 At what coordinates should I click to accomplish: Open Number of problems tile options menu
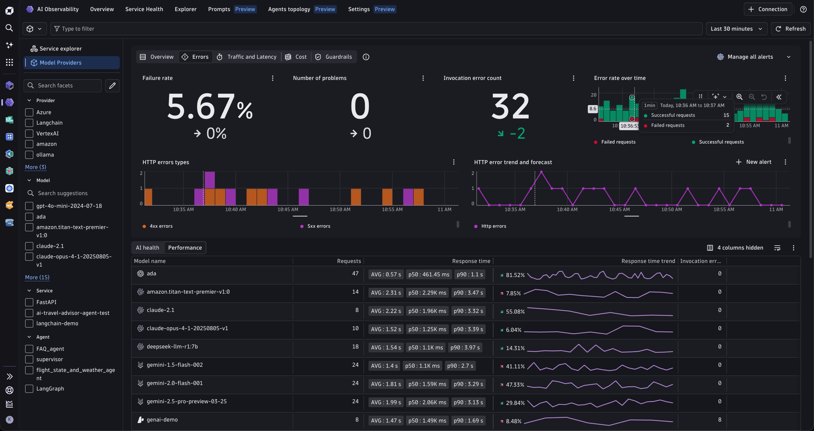coord(423,78)
